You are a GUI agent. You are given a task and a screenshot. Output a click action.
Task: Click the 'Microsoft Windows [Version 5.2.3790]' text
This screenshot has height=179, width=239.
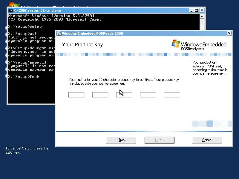click(x=51, y=16)
